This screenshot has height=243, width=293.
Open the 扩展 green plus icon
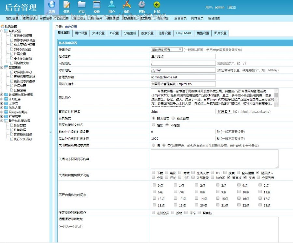pos(157,5)
